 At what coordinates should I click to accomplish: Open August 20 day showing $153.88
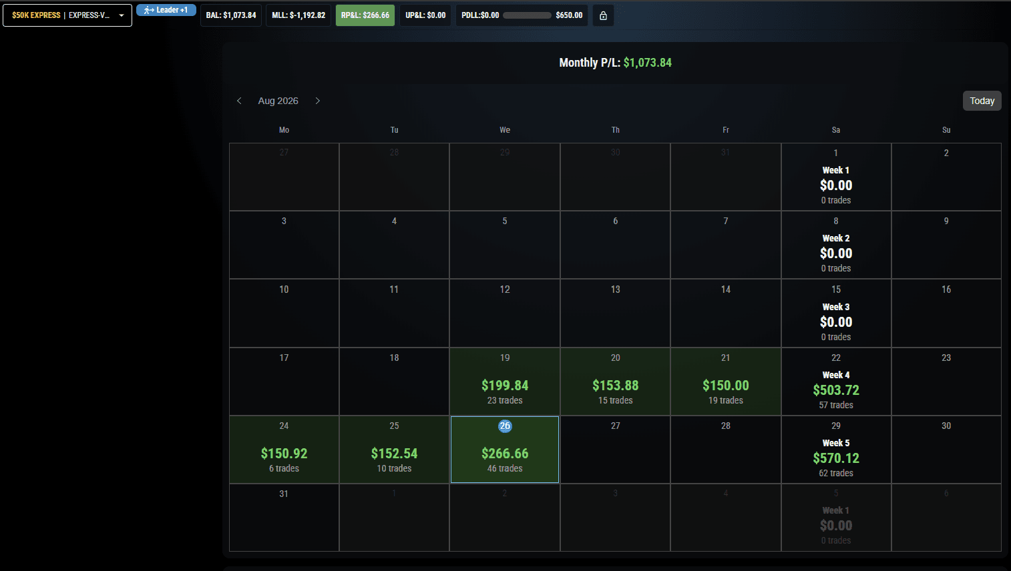[x=615, y=382]
